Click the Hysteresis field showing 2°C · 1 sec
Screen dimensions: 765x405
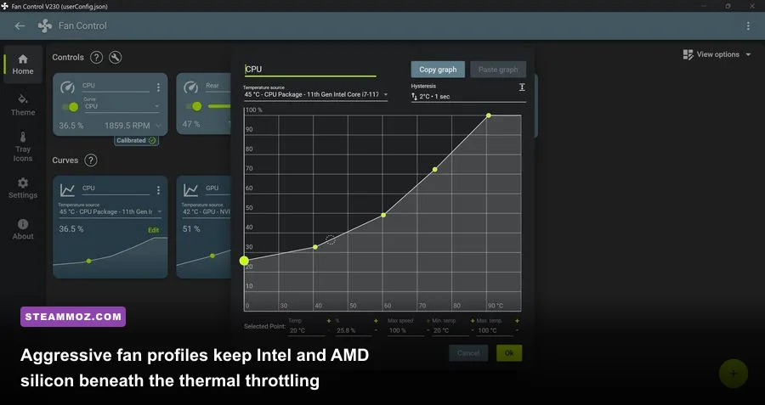point(468,96)
